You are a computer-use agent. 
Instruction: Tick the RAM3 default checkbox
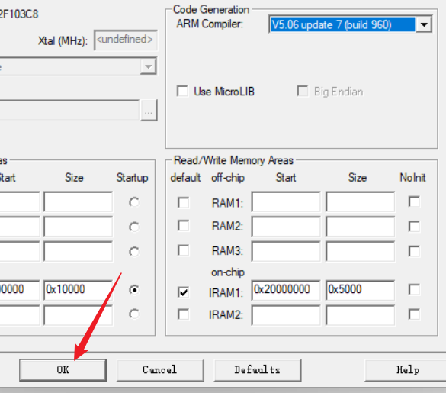coord(183,250)
